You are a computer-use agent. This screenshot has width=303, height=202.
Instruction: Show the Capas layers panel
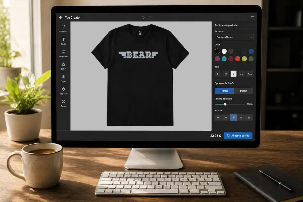(63, 79)
